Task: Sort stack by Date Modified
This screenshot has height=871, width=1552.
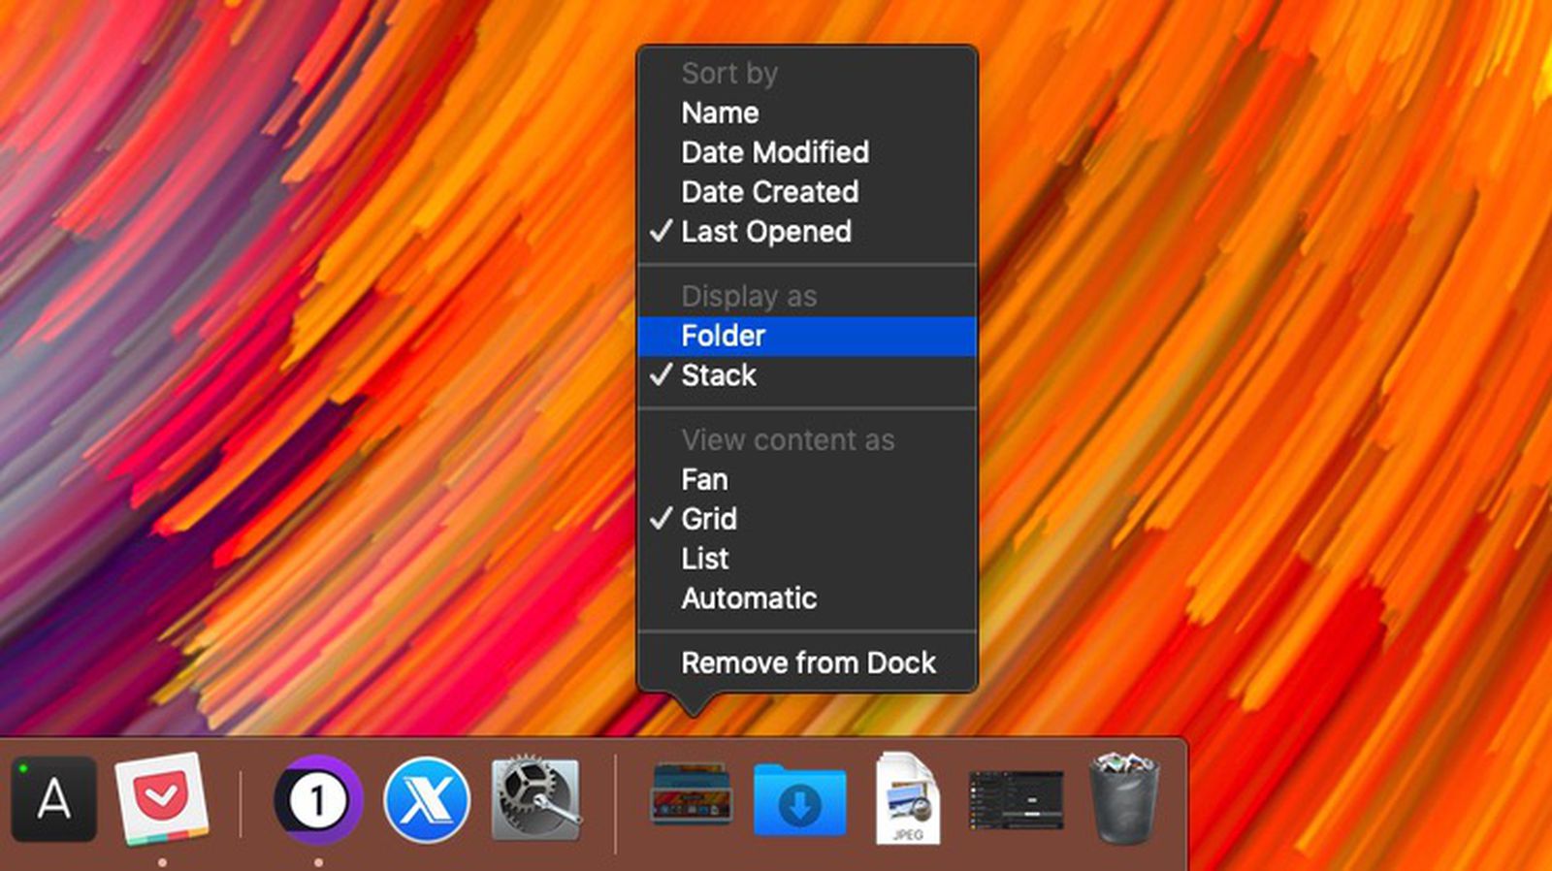Action: (807, 152)
